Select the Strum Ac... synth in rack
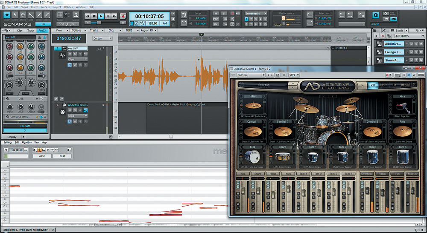This screenshot has width=427, height=233. [393, 60]
